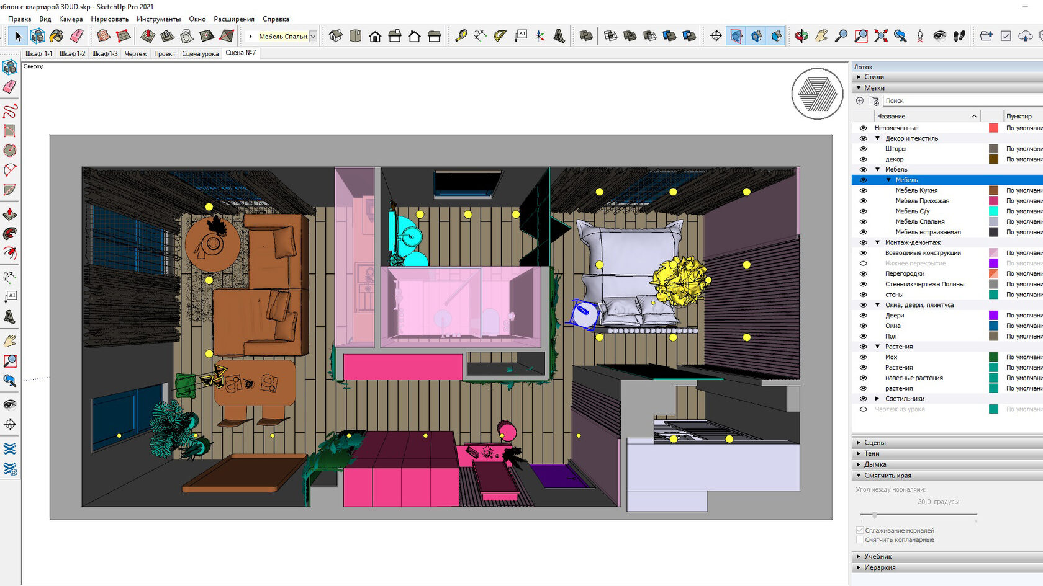The image size is (1043, 586).
Task: Collapse the Монтаж-демонтаж folder
Action: pos(877,242)
